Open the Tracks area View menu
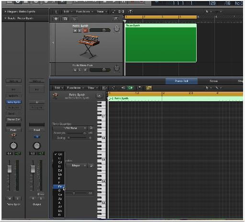The image size is (245, 222). (x=101, y=12)
